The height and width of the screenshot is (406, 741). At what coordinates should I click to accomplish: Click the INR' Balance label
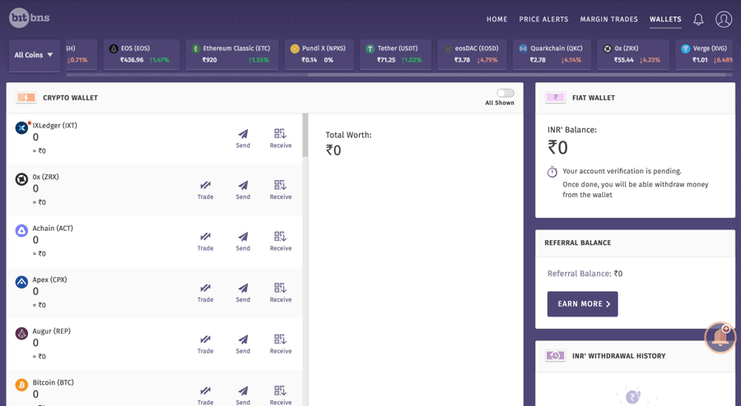coord(572,130)
